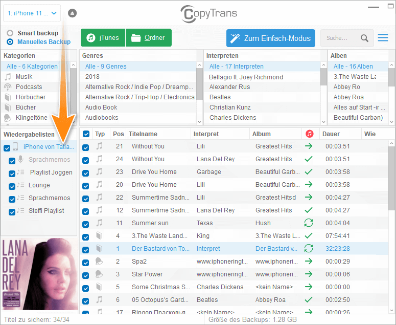
Task: Click the Ordner backup button
Action: click(x=149, y=38)
